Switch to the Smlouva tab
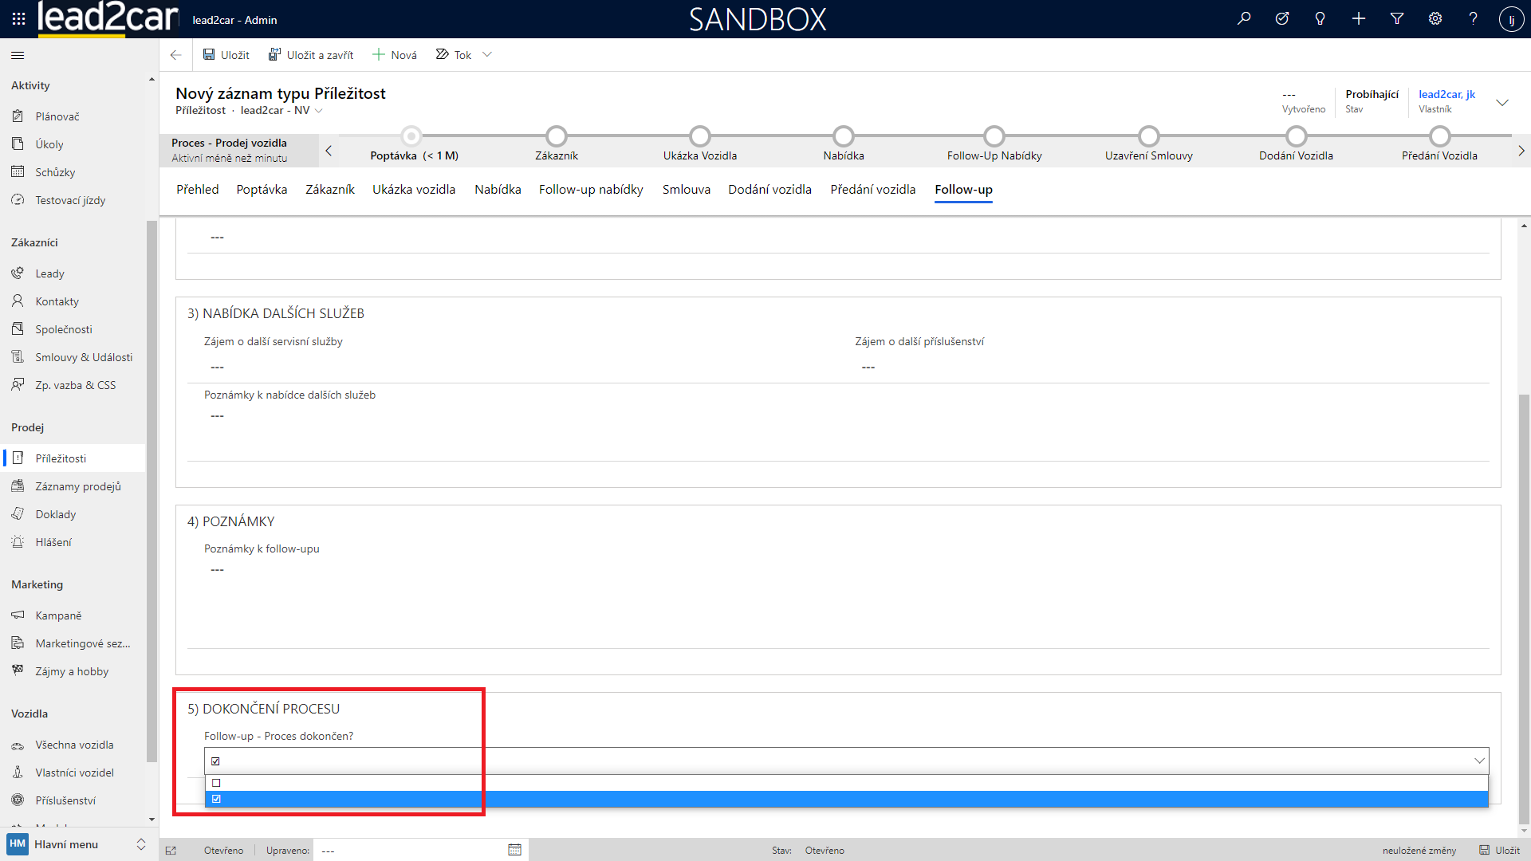Image resolution: width=1531 pixels, height=861 pixels. [686, 190]
